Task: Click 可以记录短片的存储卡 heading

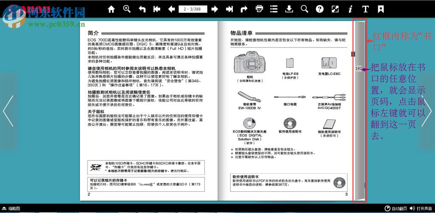Action: click(108, 180)
